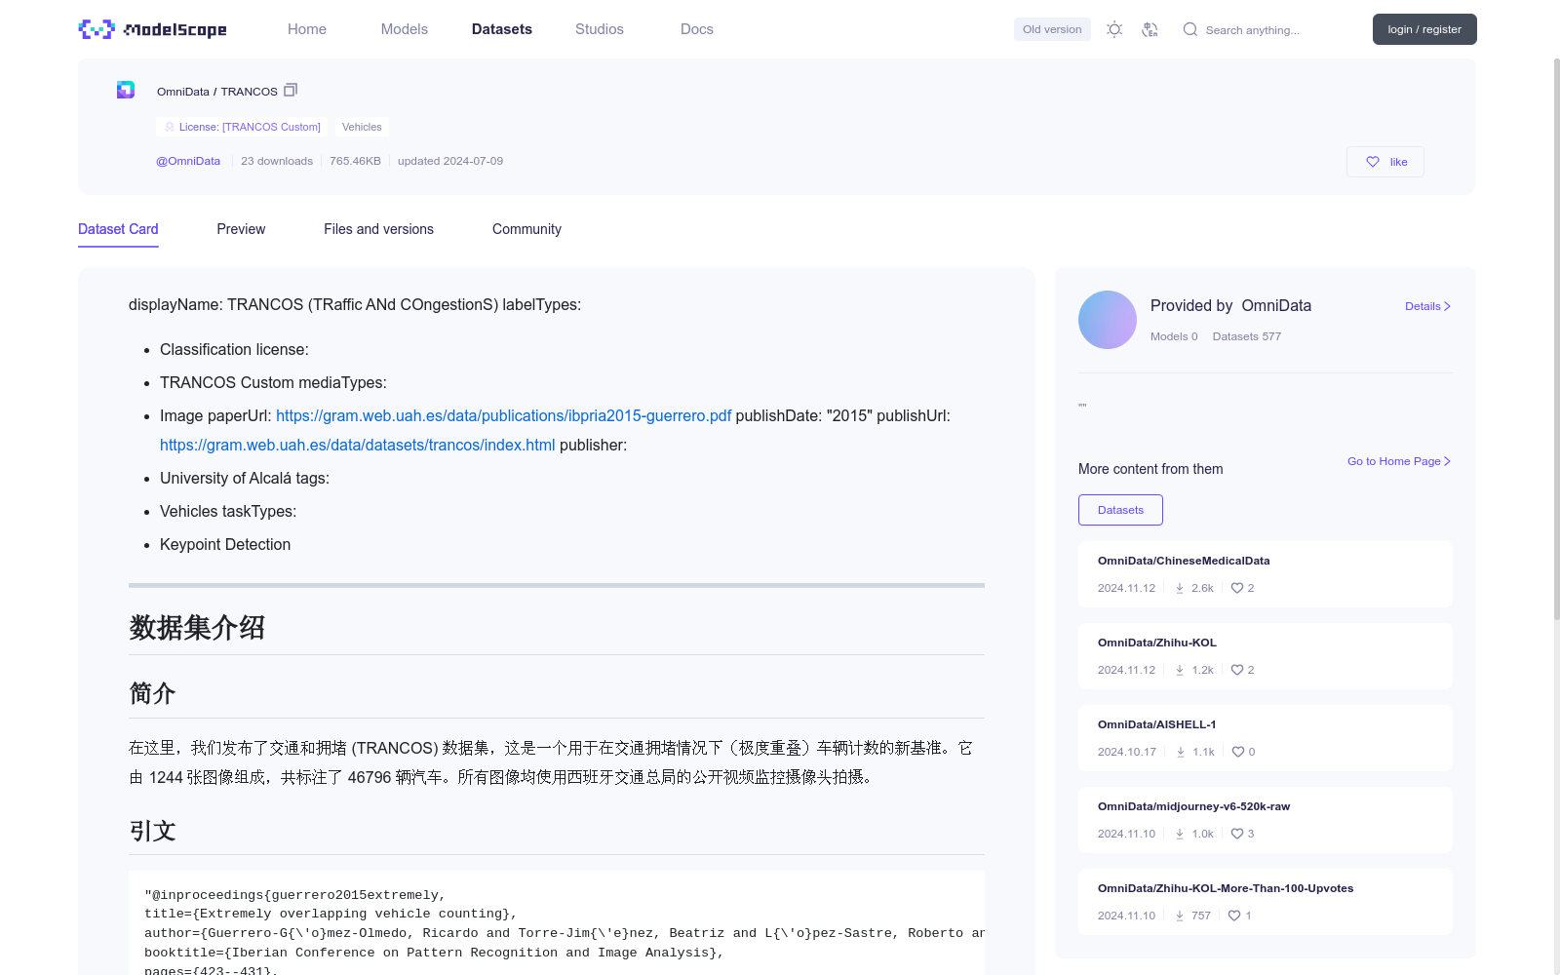Switch language with the translate icon
The width and height of the screenshot is (1560, 975).
(x=1150, y=29)
